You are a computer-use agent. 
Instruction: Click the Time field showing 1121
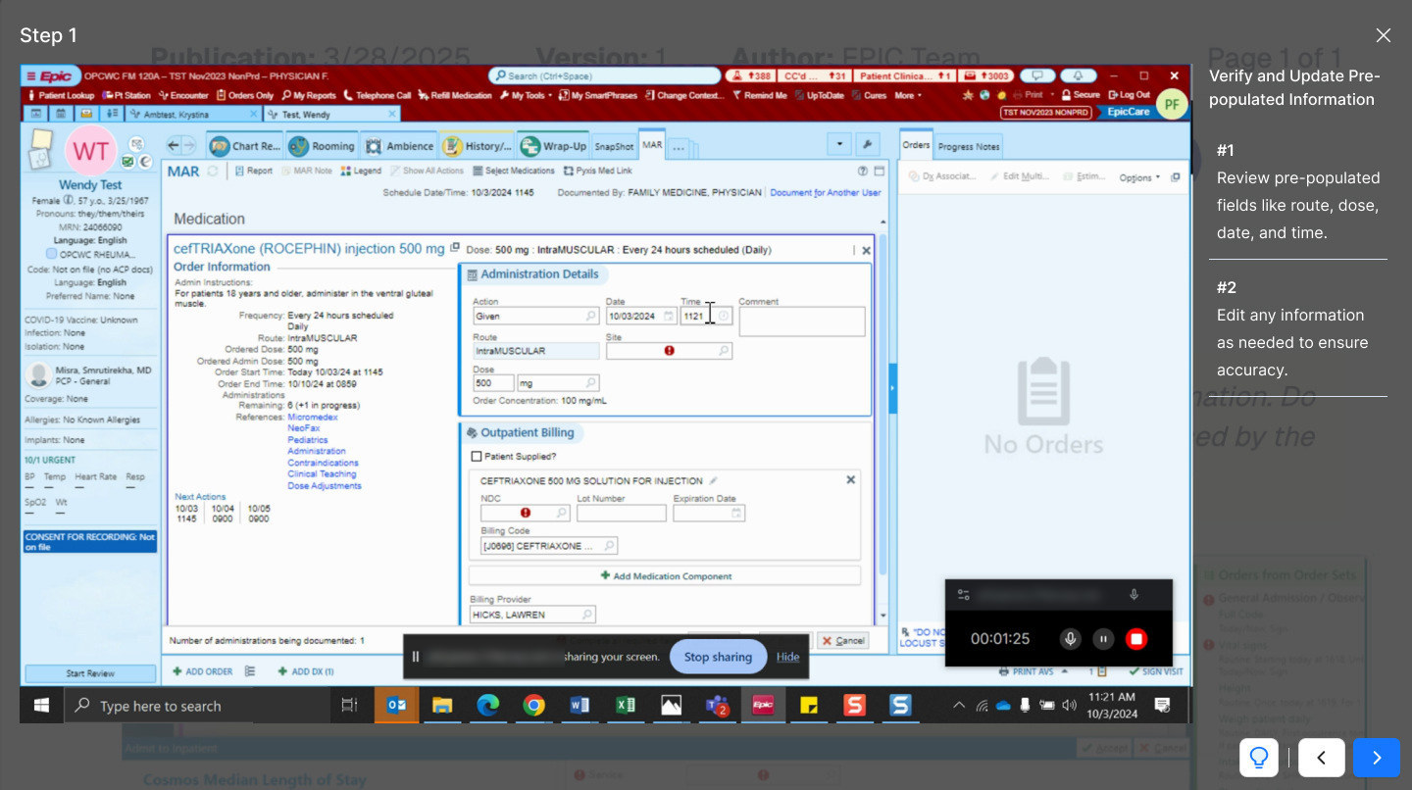pyautogui.click(x=706, y=316)
